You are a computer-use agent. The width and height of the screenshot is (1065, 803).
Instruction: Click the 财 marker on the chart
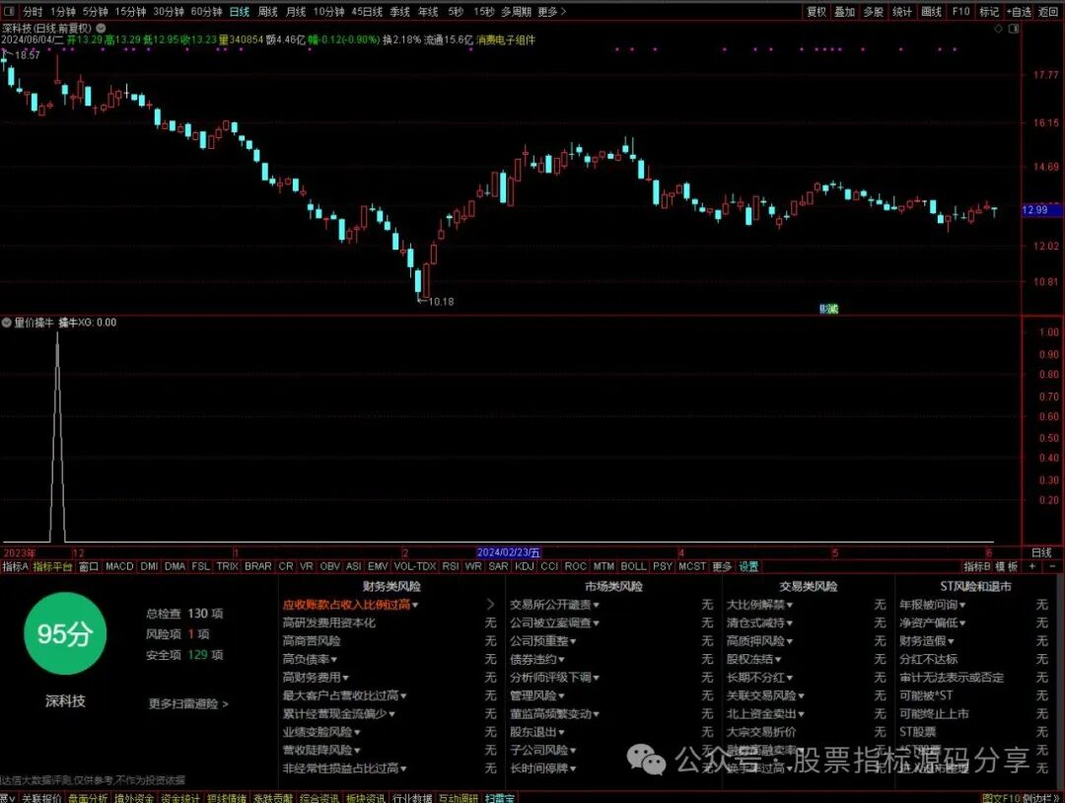(823, 309)
